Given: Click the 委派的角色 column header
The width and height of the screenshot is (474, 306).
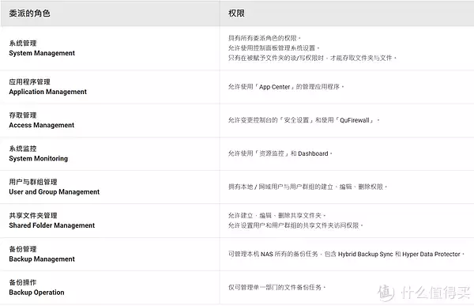Looking at the screenshot, I should coord(29,13).
